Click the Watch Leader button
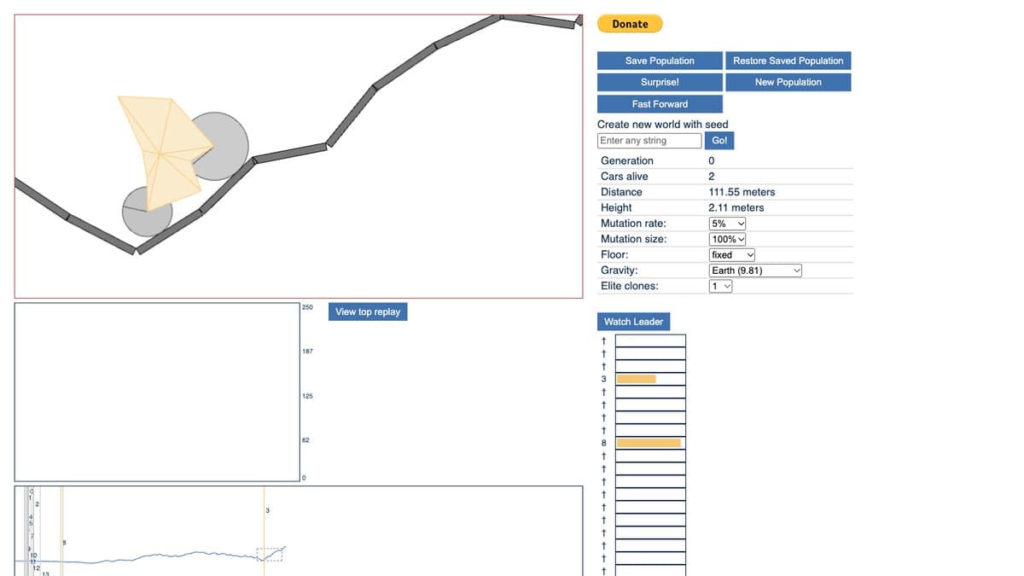 (633, 322)
